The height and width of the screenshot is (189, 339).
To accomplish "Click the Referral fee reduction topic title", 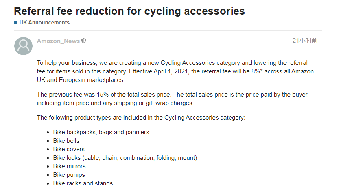I will point(129,11).
